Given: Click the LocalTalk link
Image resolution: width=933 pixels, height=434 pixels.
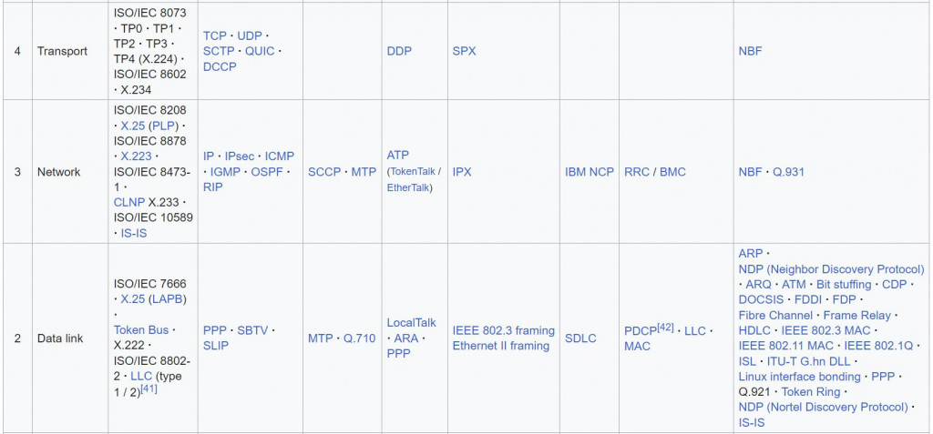Looking at the screenshot, I should tap(411, 323).
